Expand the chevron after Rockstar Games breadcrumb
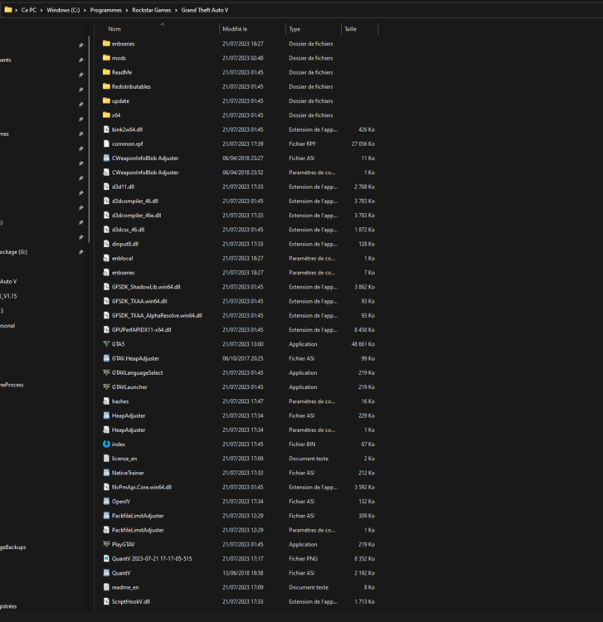Viewport: 603px width, 622px height. click(x=176, y=10)
